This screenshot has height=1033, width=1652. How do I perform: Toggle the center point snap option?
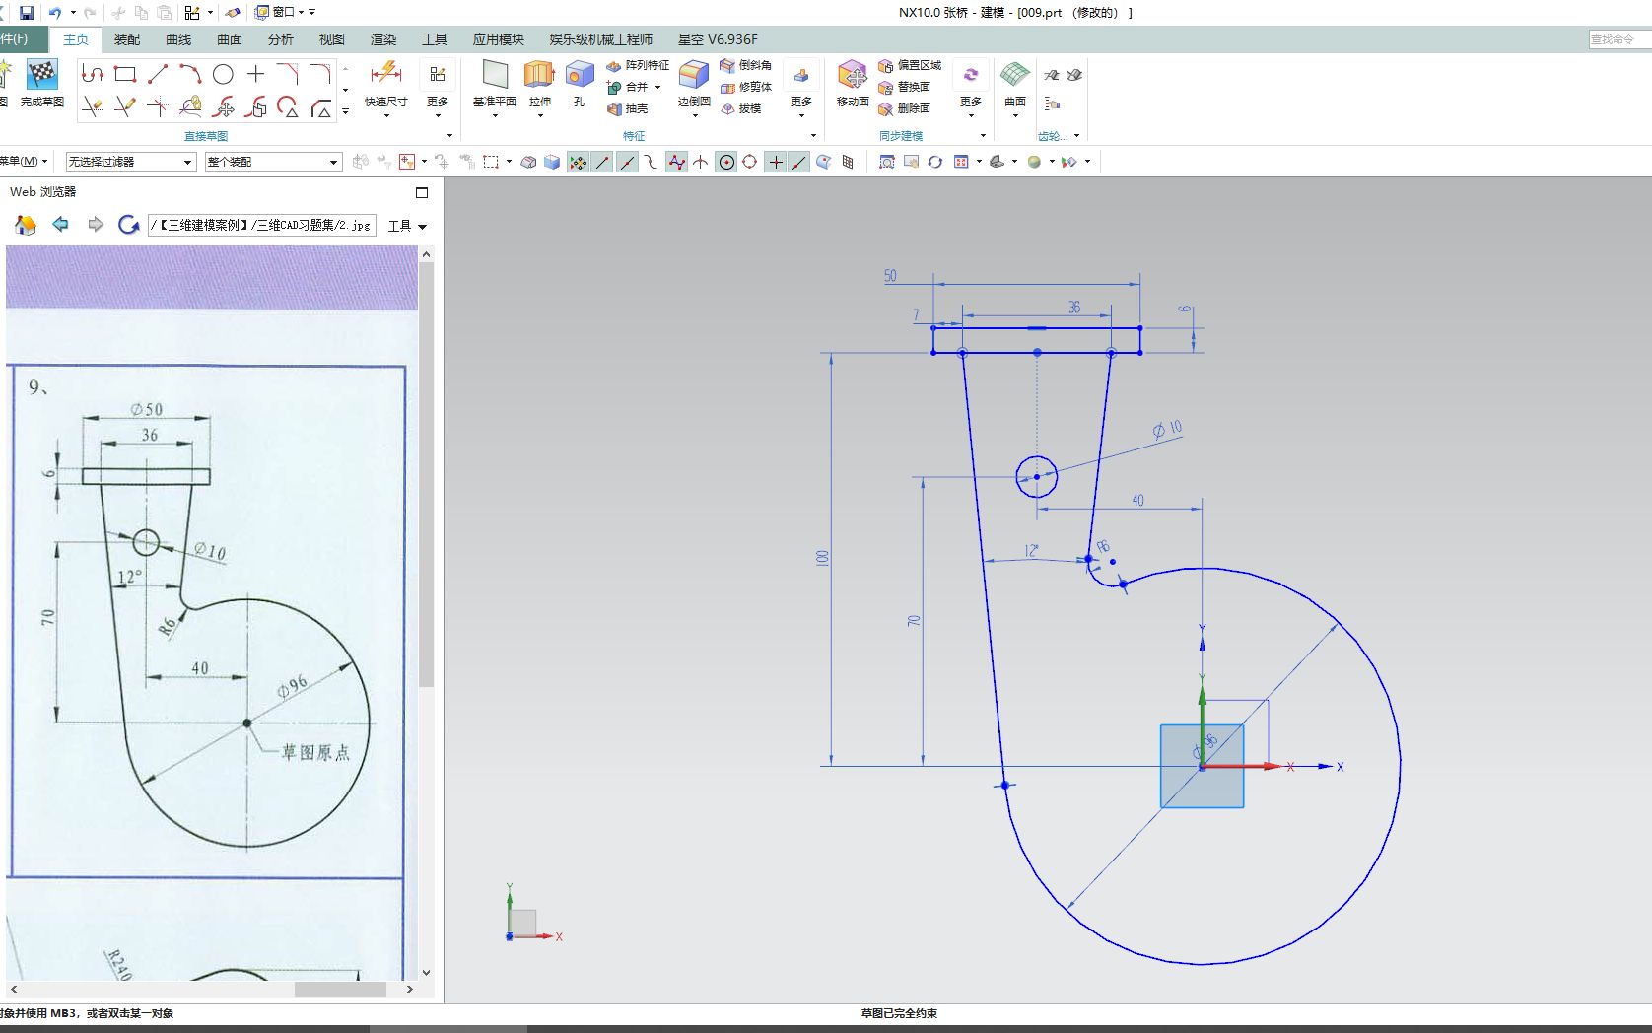726,162
